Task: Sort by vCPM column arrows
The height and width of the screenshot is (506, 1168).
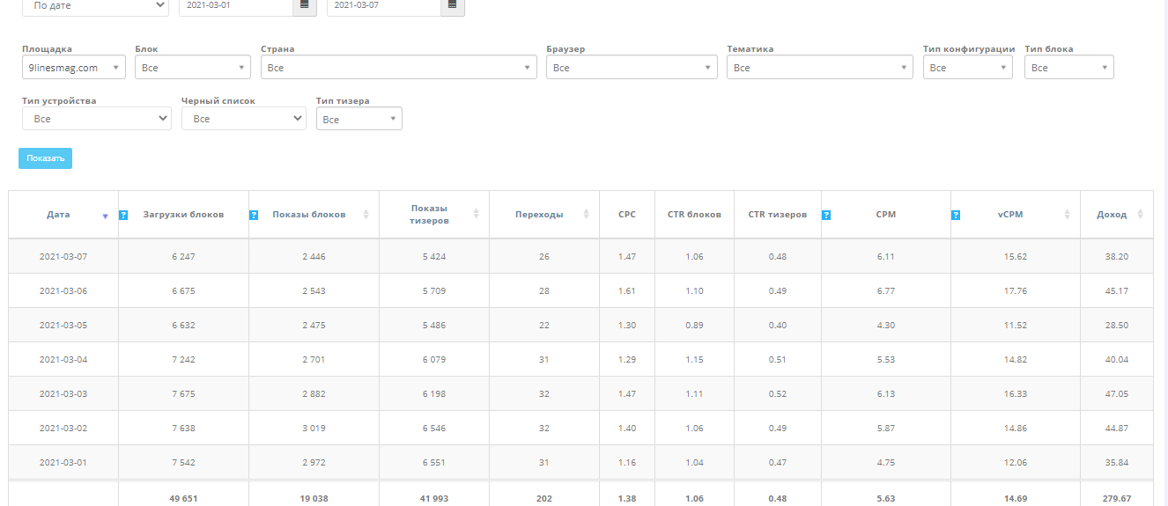Action: tap(1067, 214)
